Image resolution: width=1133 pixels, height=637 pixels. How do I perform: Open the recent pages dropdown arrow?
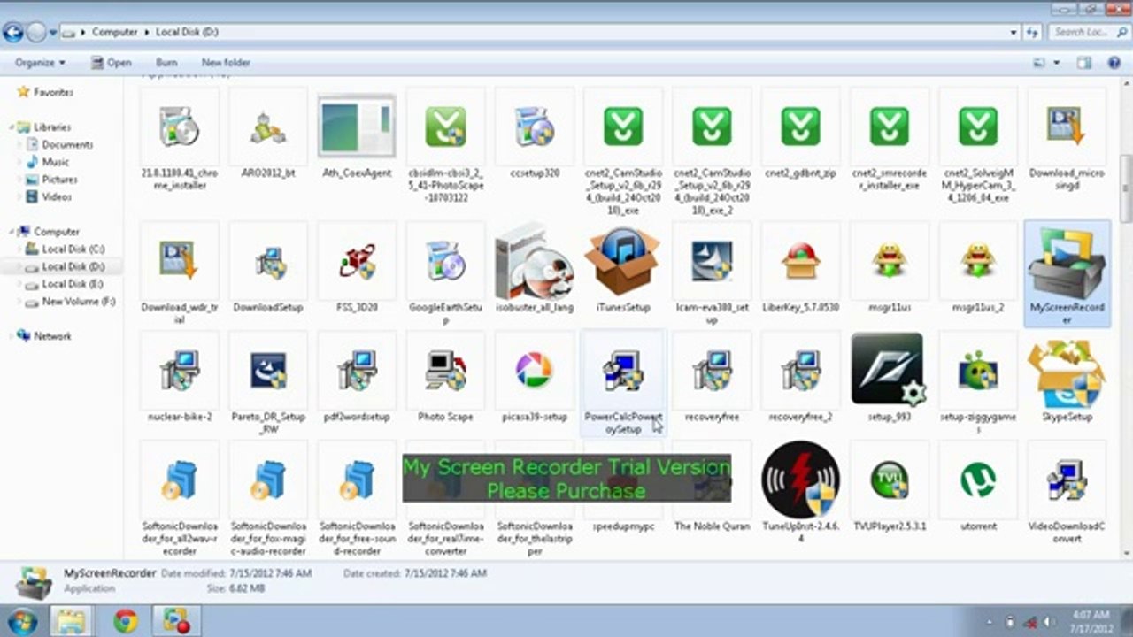(x=53, y=33)
